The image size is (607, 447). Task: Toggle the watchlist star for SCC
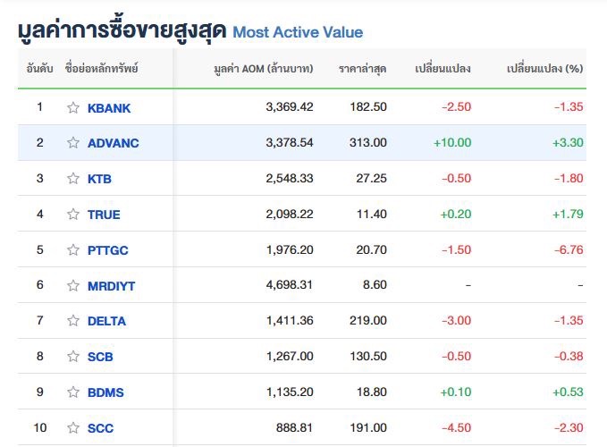pos(73,428)
